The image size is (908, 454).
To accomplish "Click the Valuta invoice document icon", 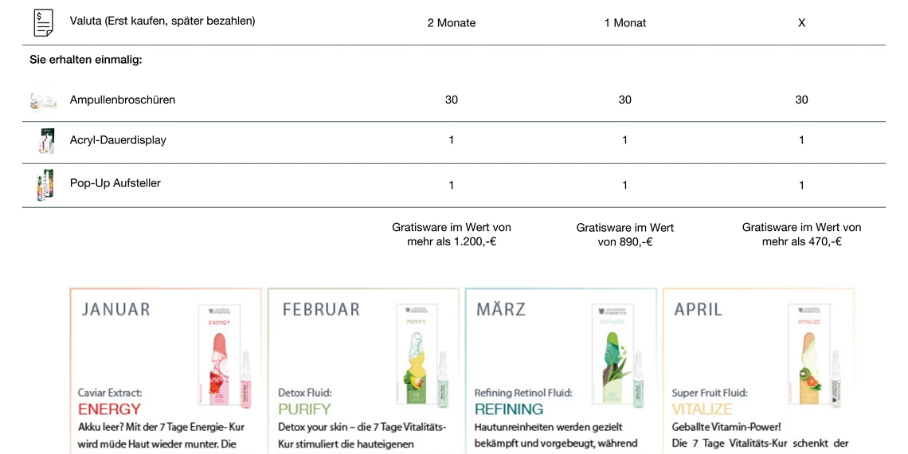I will pyautogui.click(x=44, y=22).
